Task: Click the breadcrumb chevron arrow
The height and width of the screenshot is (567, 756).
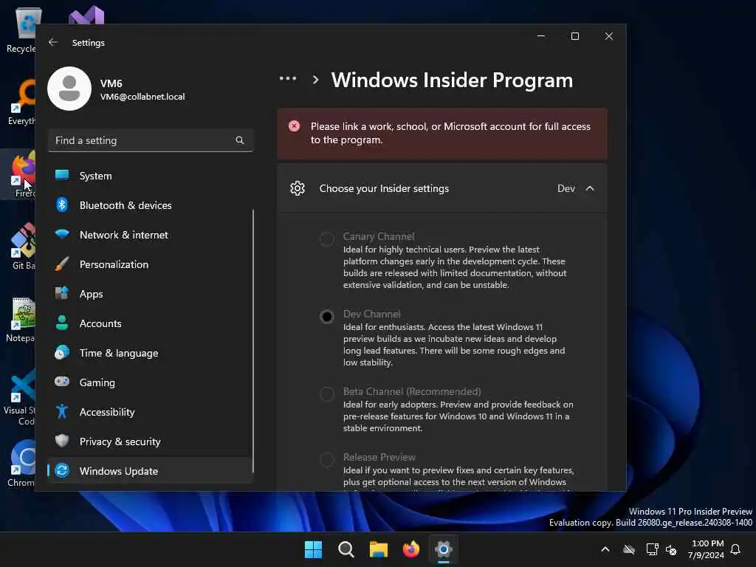Action: tap(315, 80)
